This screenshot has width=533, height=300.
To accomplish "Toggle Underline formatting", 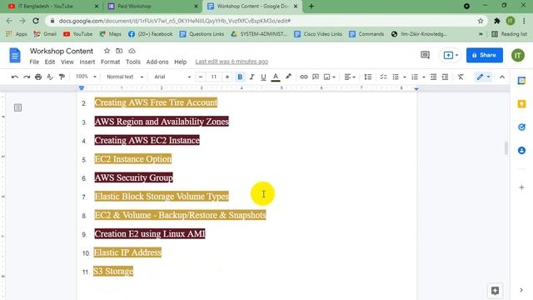I will point(263,77).
